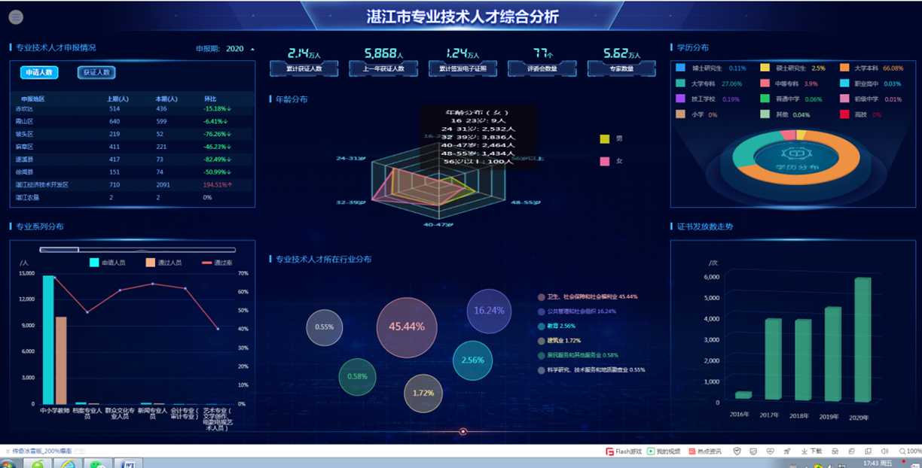
Task: Toggle 男 series in age radar legend
Action: click(610, 139)
